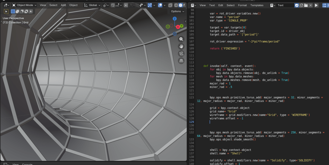Click the zoom magnifier icon in viewport
The width and height of the screenshot is (329, 165).
[181, 39]
